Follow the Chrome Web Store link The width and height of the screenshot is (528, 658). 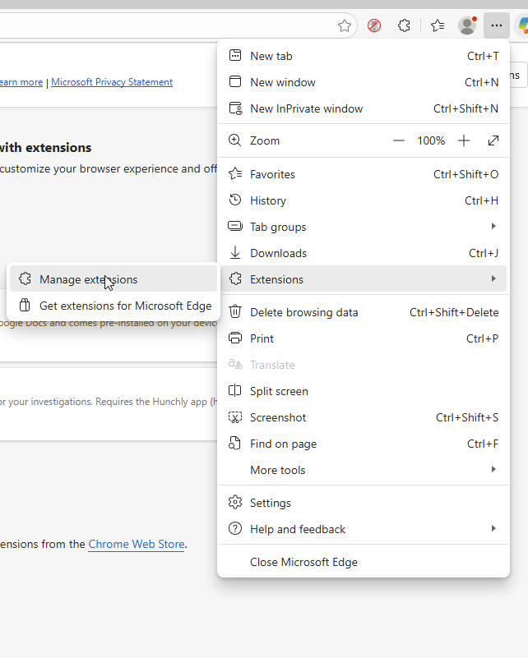click(x=137, y=544)
